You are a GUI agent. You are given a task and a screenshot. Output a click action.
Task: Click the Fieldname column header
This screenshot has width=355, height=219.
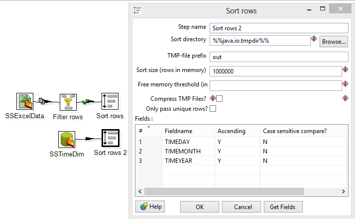coord(188,131)
